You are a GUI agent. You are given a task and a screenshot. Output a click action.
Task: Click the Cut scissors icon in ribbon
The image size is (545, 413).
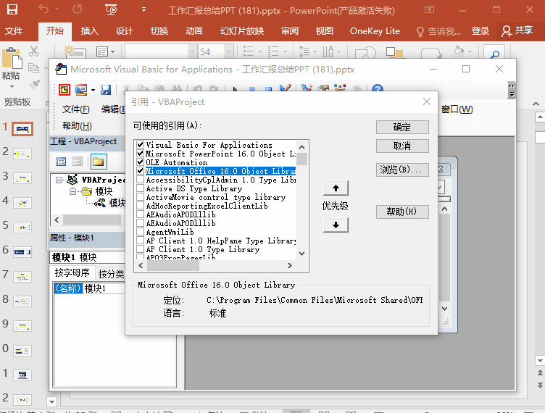click(34, 51)
